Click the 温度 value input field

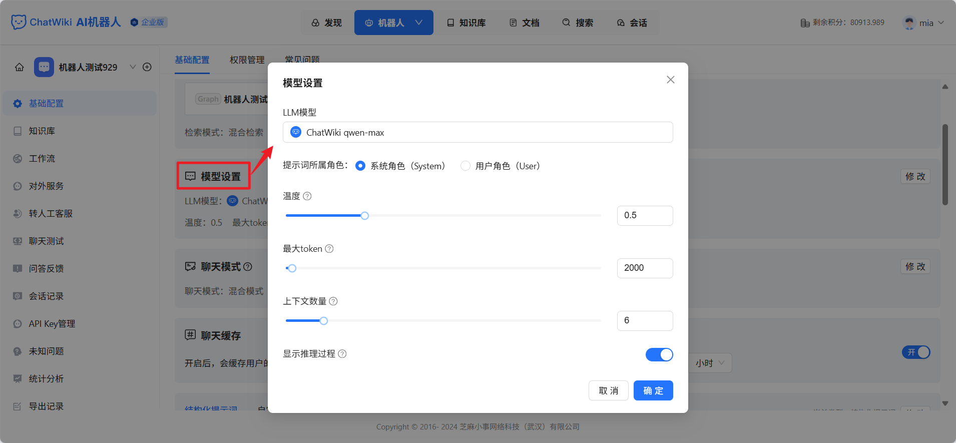645,216
